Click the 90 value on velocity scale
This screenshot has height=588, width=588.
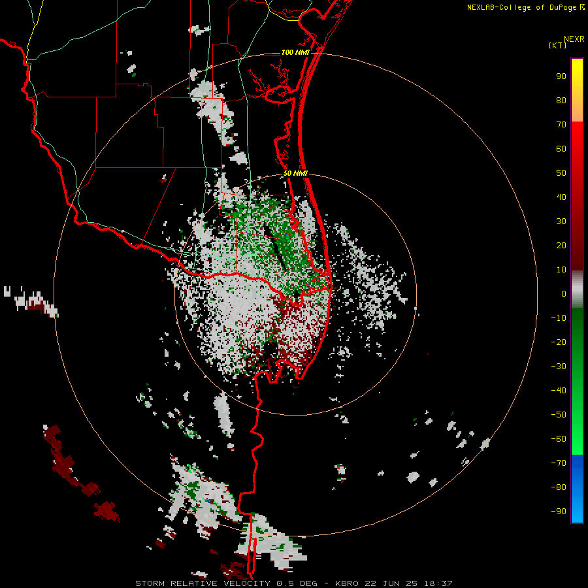[x=561, y=76]
